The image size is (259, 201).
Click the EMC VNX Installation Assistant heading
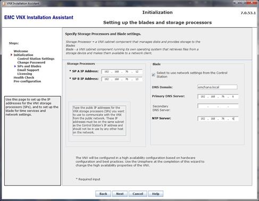(x=39, y=18)
